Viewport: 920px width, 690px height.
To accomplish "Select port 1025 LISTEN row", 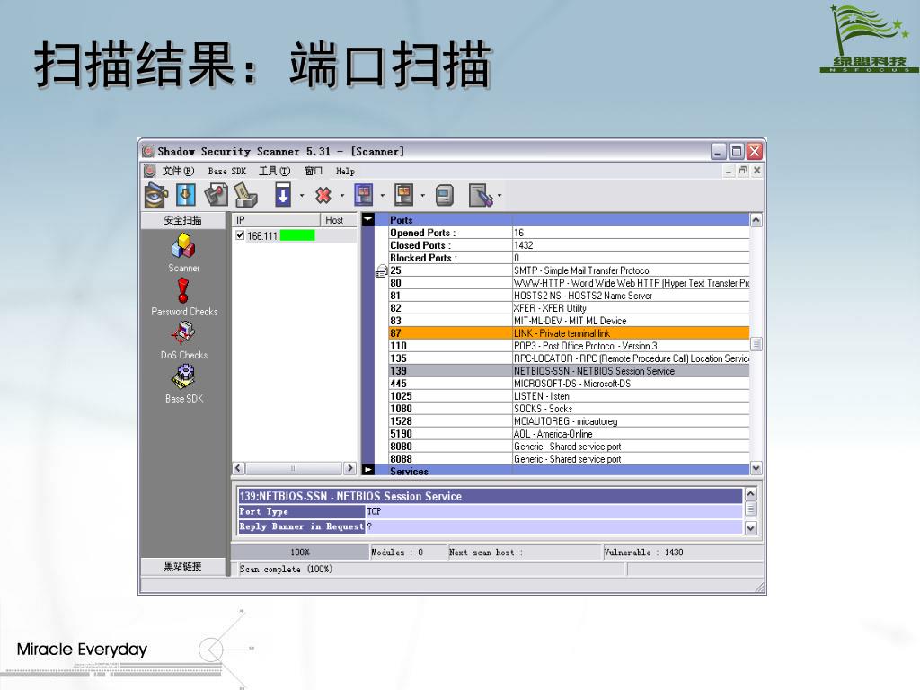I will click(569, 396).
